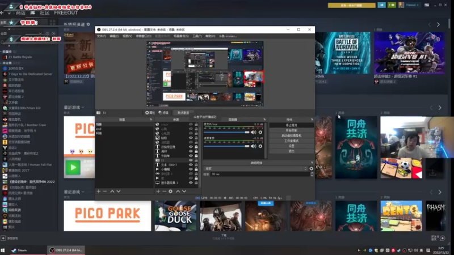Move scene up using arrow in 场景 panel
This screenshot has width=454, height=255.
click(x=112, y=191)
